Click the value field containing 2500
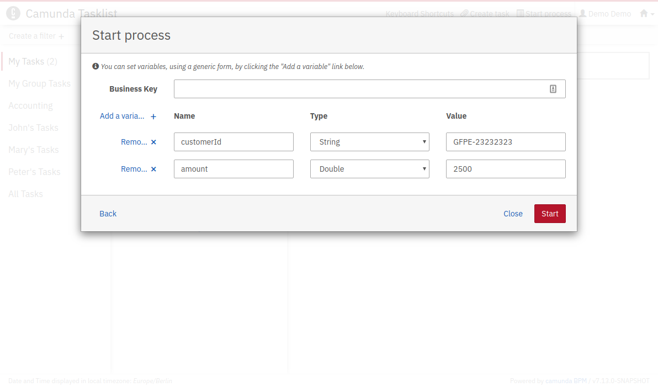This screenshot has height=387, width=658. coord(506,169)
